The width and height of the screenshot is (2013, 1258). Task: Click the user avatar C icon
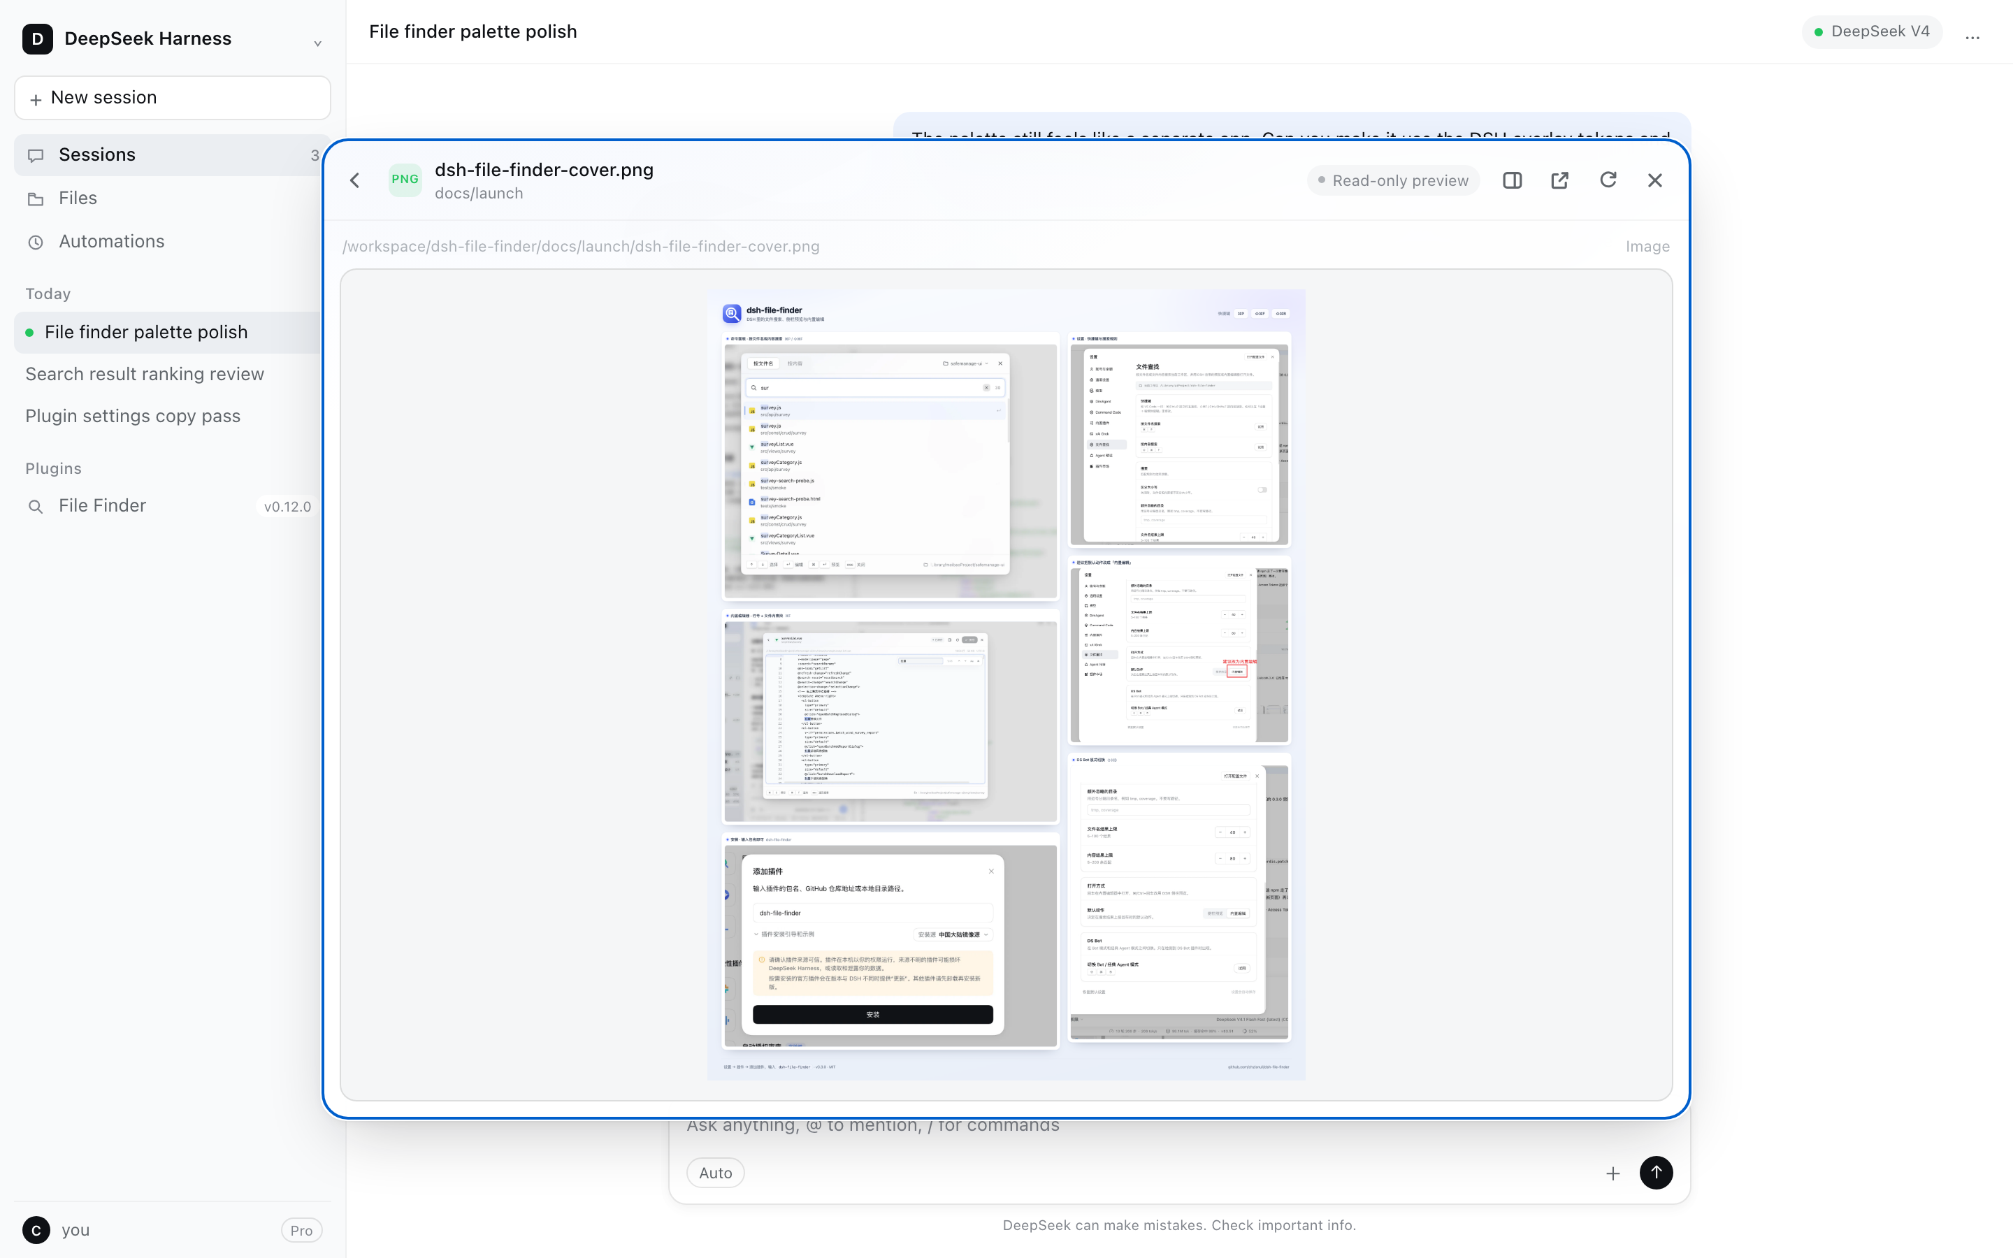[36, 1231]
